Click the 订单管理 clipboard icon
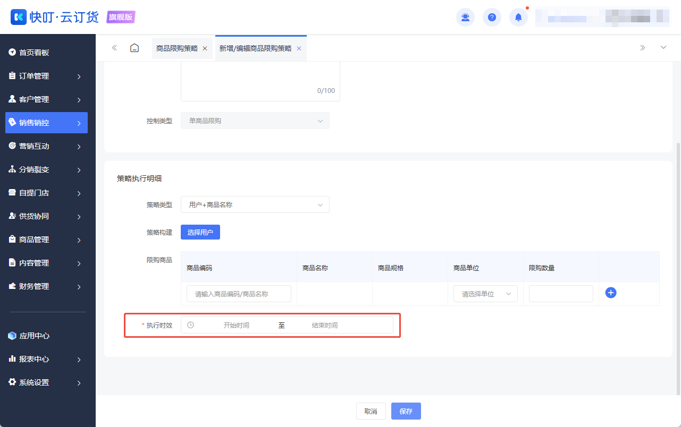Image resolution: width=681 pixels, height=427 pixels. [12, 75]
